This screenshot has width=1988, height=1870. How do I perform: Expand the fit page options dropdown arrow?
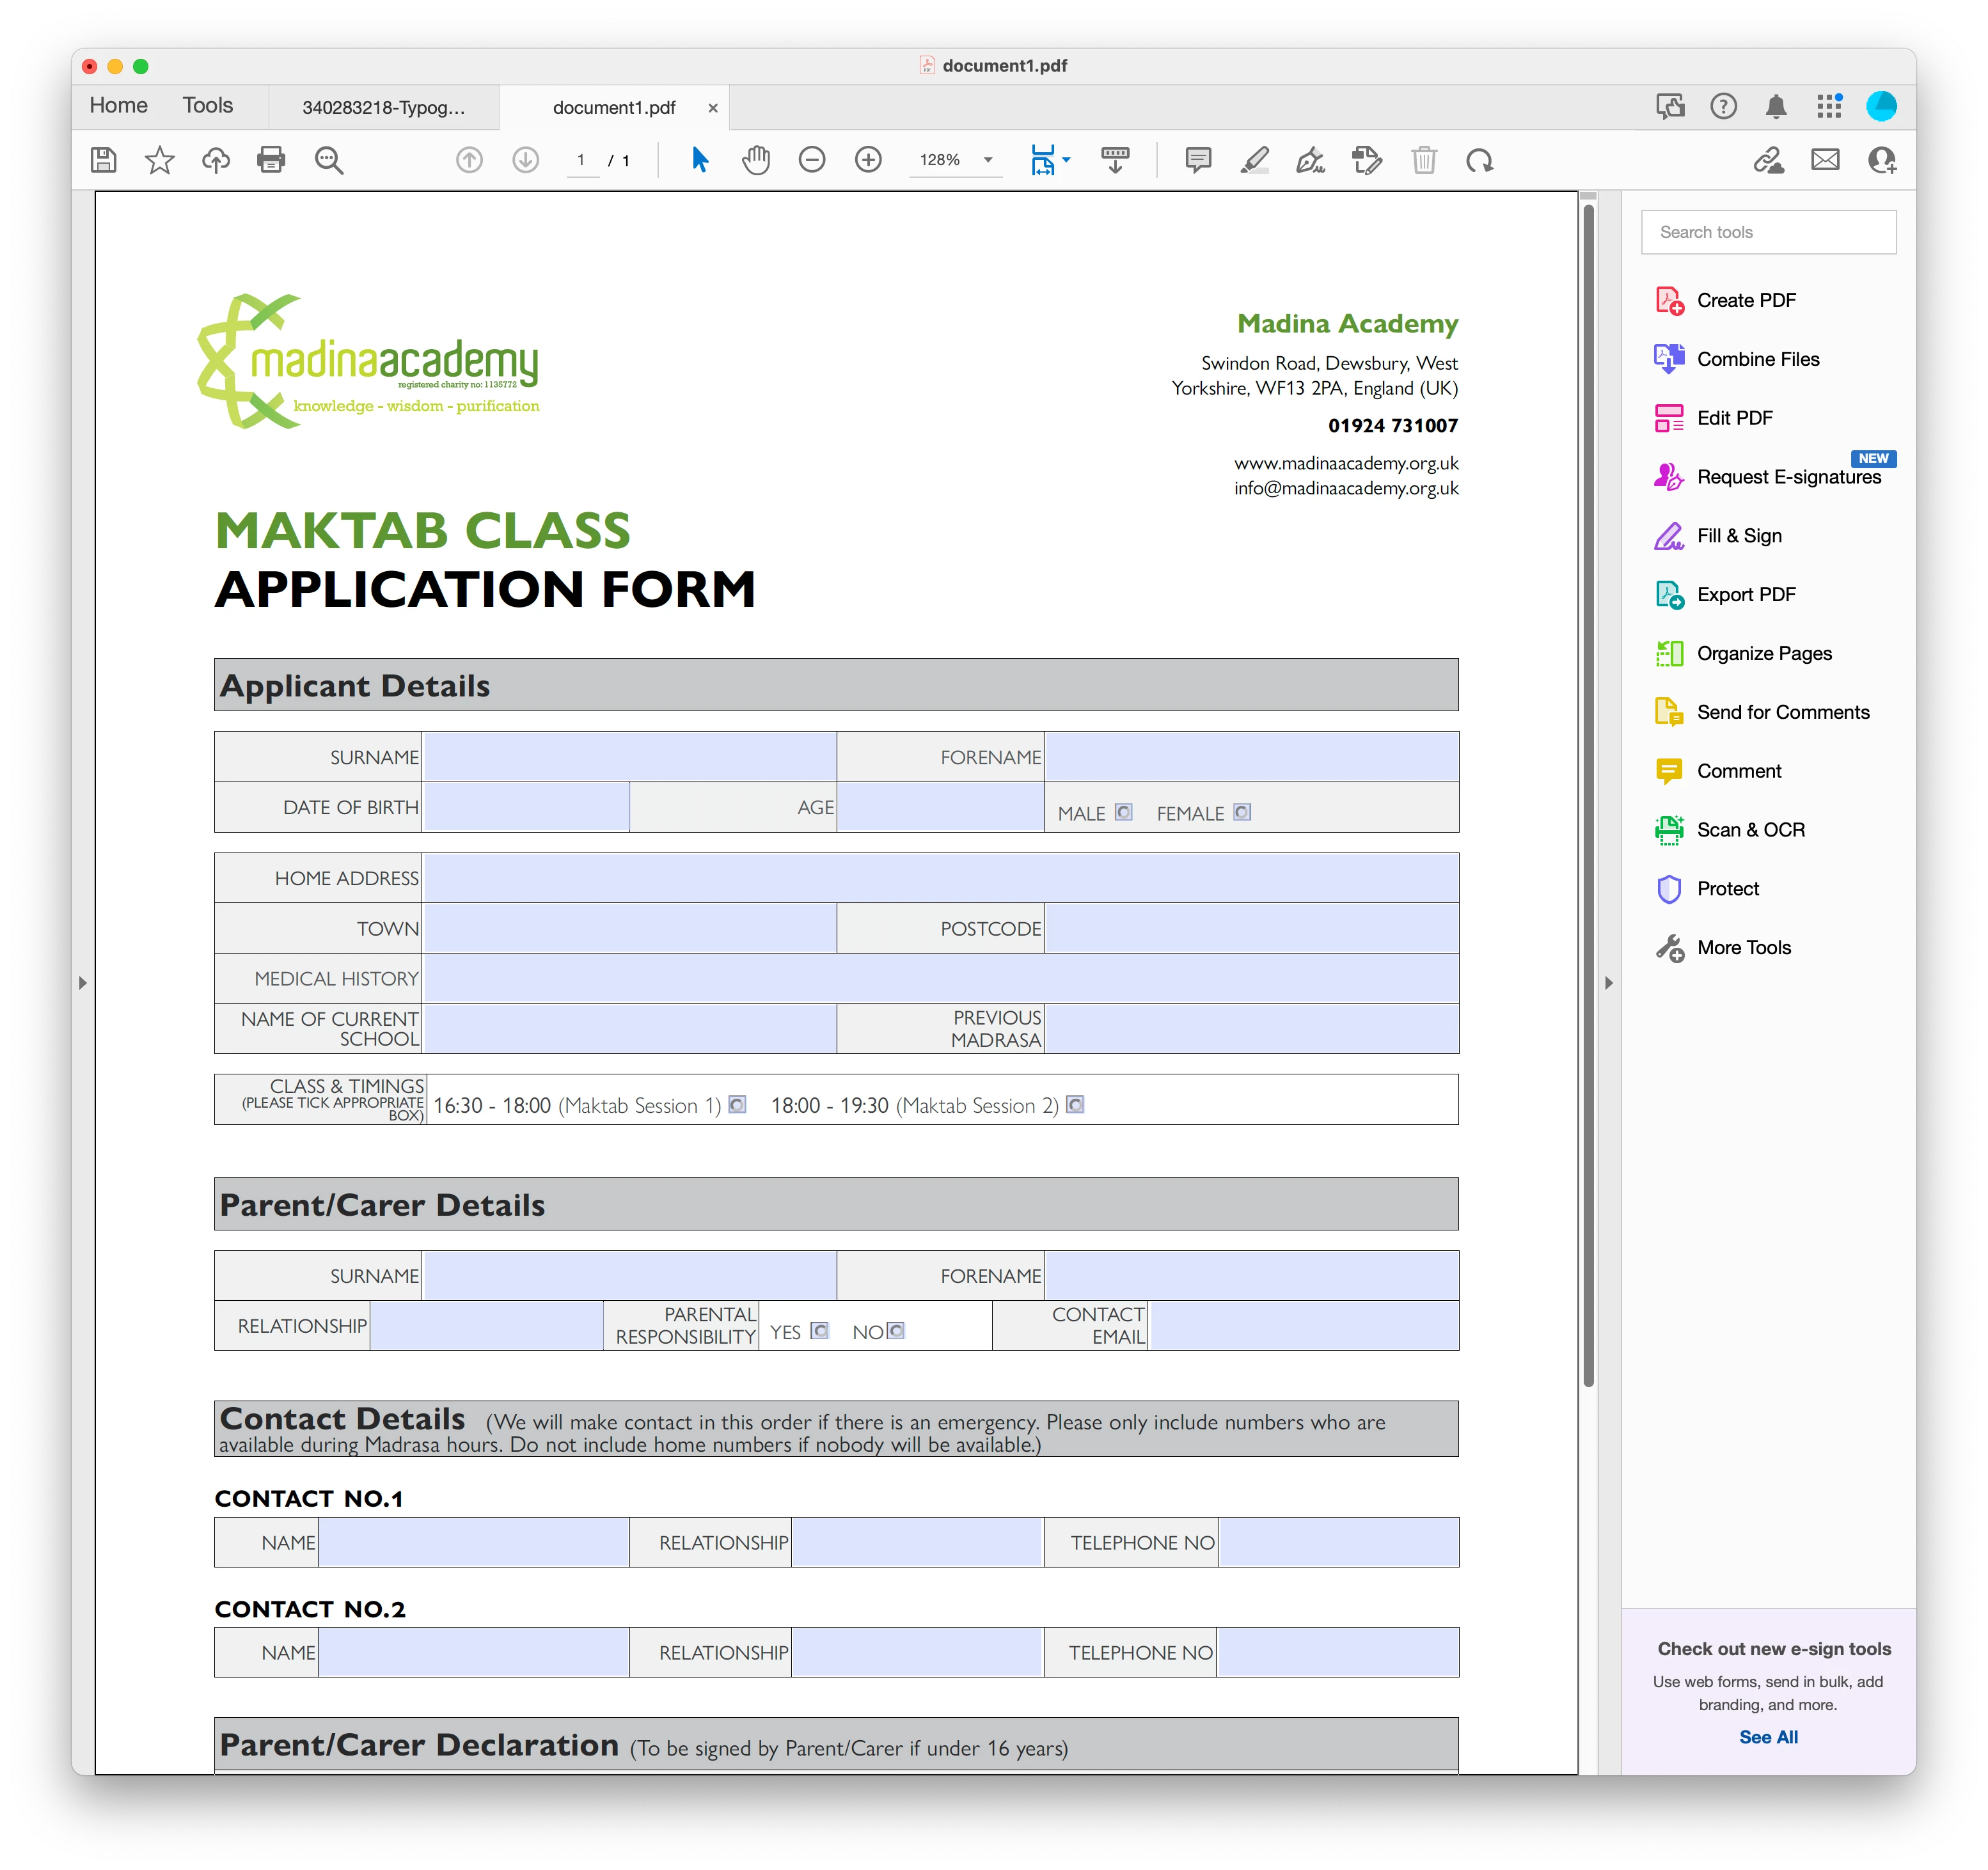(x=1067, y=160)
